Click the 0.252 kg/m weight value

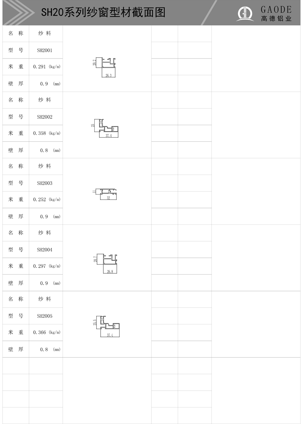tap(47, 200)
